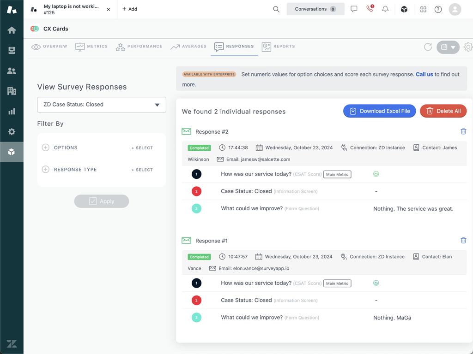Delete Response #2 with its trash icon
Image resolution: width=473 pixels, height=354 pixels.
463,131
